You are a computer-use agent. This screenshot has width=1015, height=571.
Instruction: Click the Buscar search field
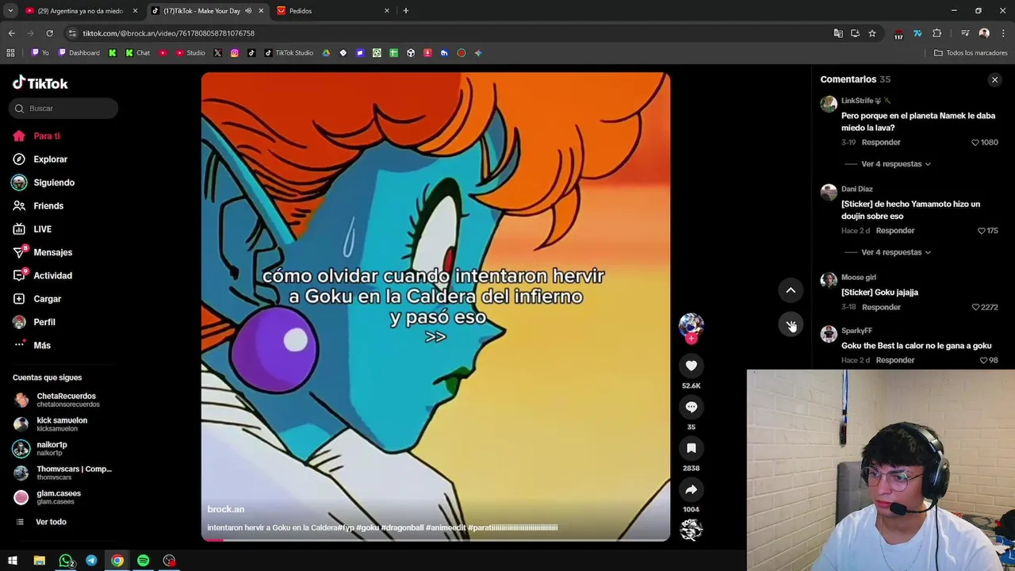(63, 109)
